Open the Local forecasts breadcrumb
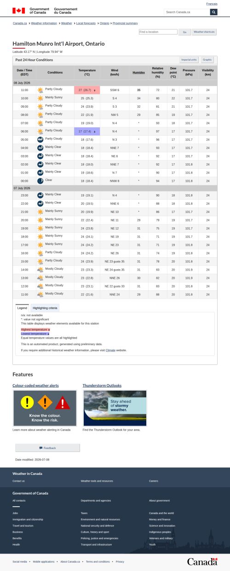 (86, 23)
